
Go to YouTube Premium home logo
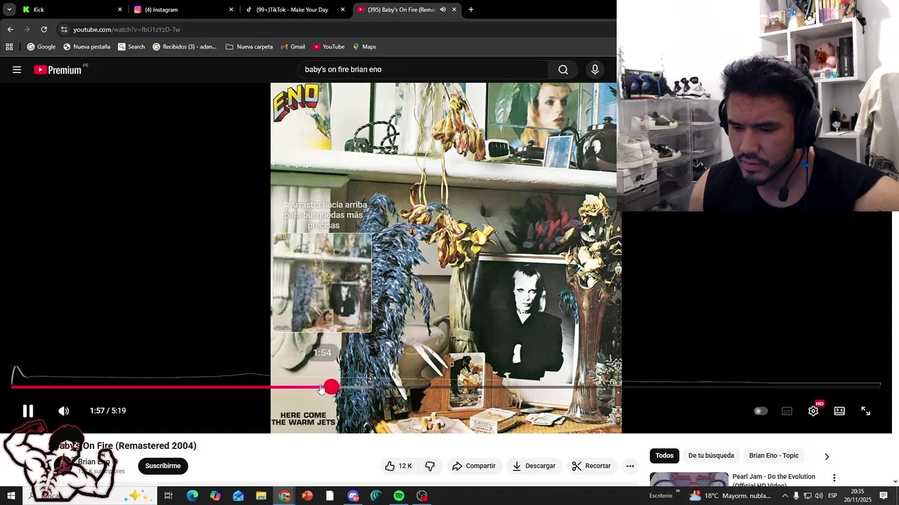pos(58,69)
